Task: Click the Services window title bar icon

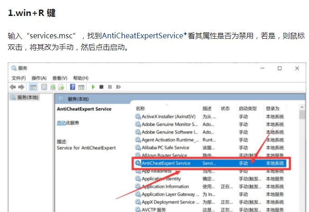Action: (14, 68)
